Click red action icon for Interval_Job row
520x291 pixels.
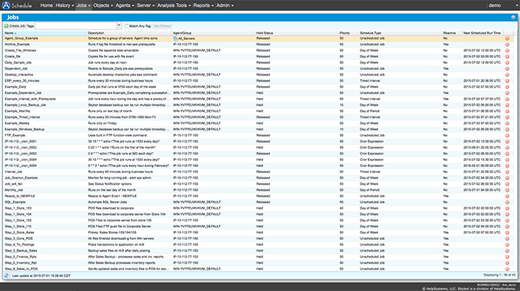[x=507, y=171]
